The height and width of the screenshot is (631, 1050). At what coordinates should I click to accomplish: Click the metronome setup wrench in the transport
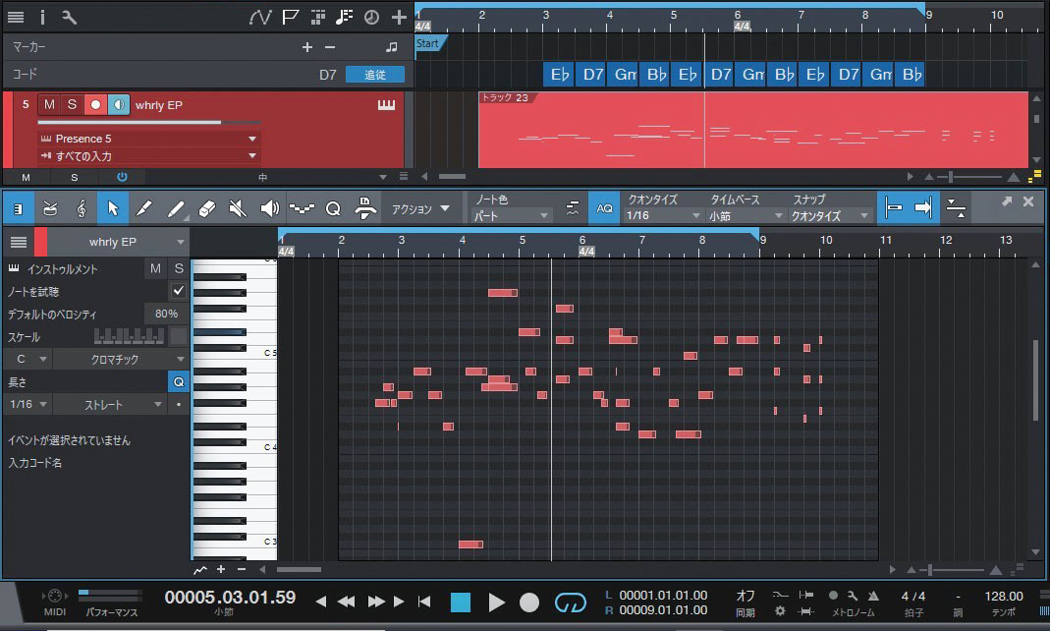click(853, 595)
